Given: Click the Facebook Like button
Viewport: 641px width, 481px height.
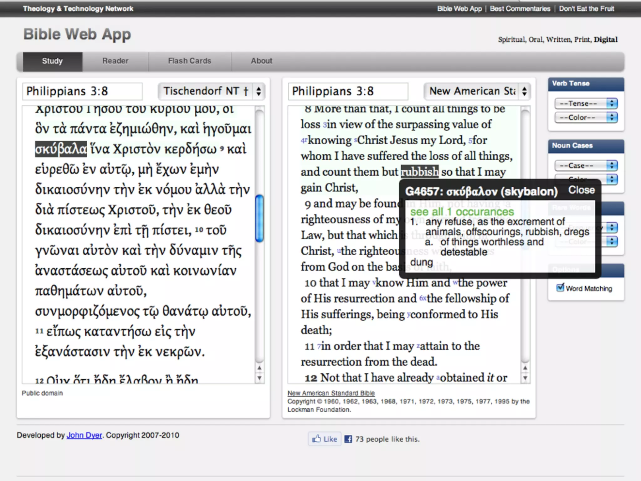Looking at the screenshot, I should (325, 439).
